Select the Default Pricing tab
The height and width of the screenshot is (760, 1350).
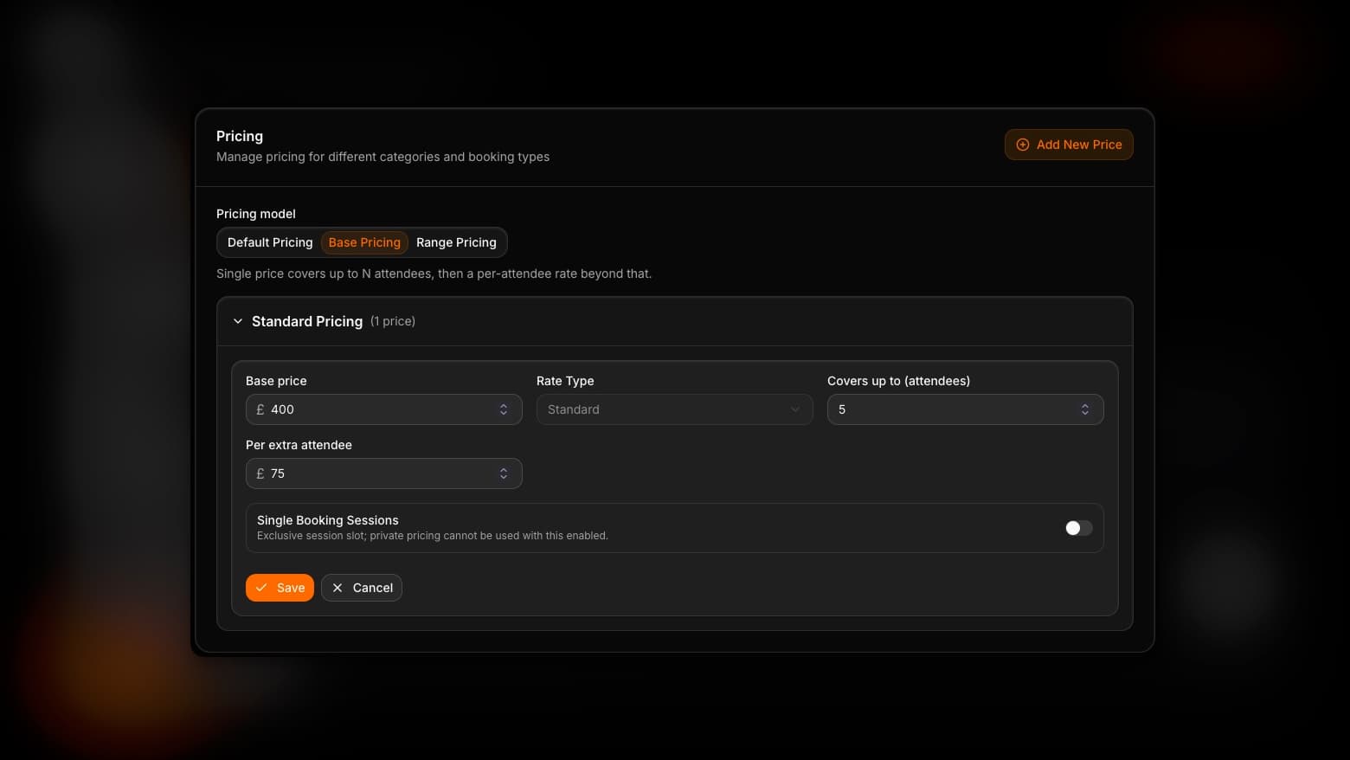point(270,242)
